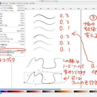Open パスエフェクトエディタ (Shift+Ctrl+7)

[x=12, y=50]
